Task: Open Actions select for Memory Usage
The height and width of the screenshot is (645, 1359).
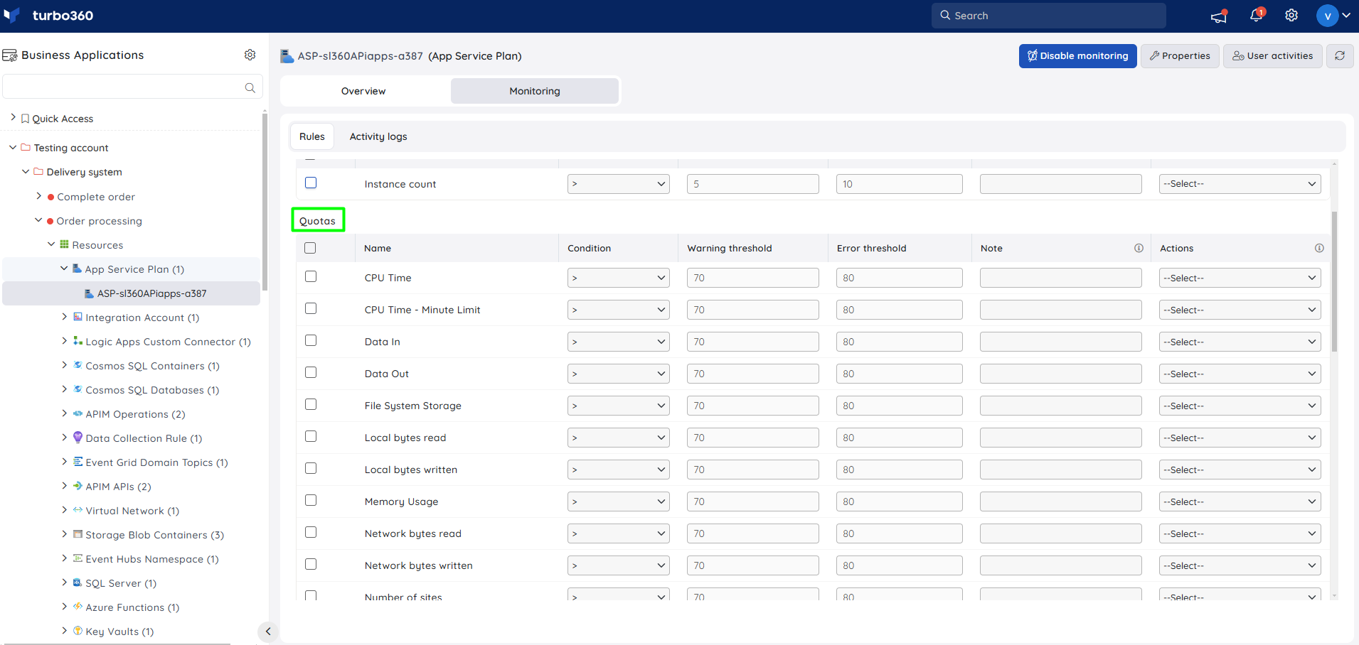Action: coord(1240,502)
